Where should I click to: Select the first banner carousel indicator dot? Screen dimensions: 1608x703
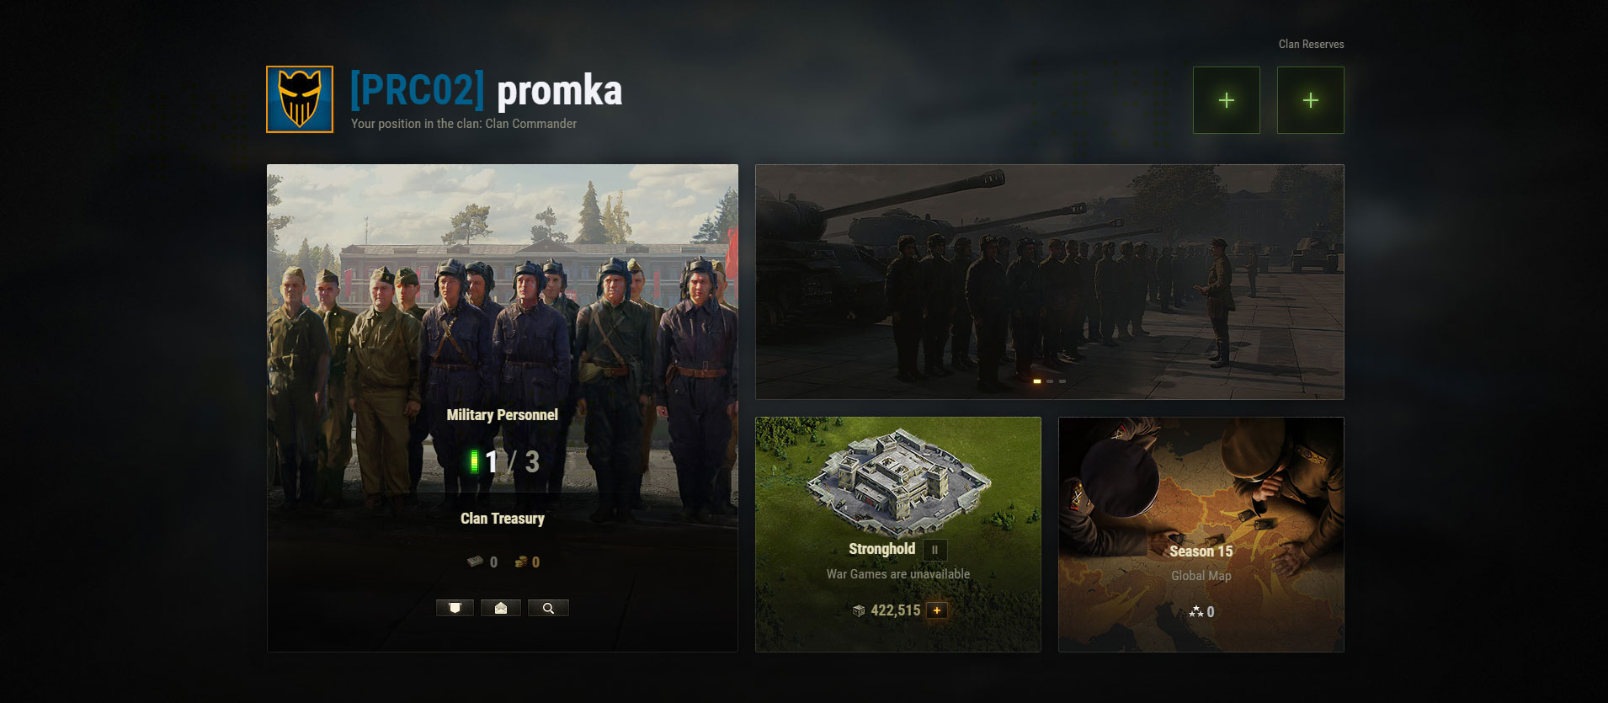pos(1037,381)
